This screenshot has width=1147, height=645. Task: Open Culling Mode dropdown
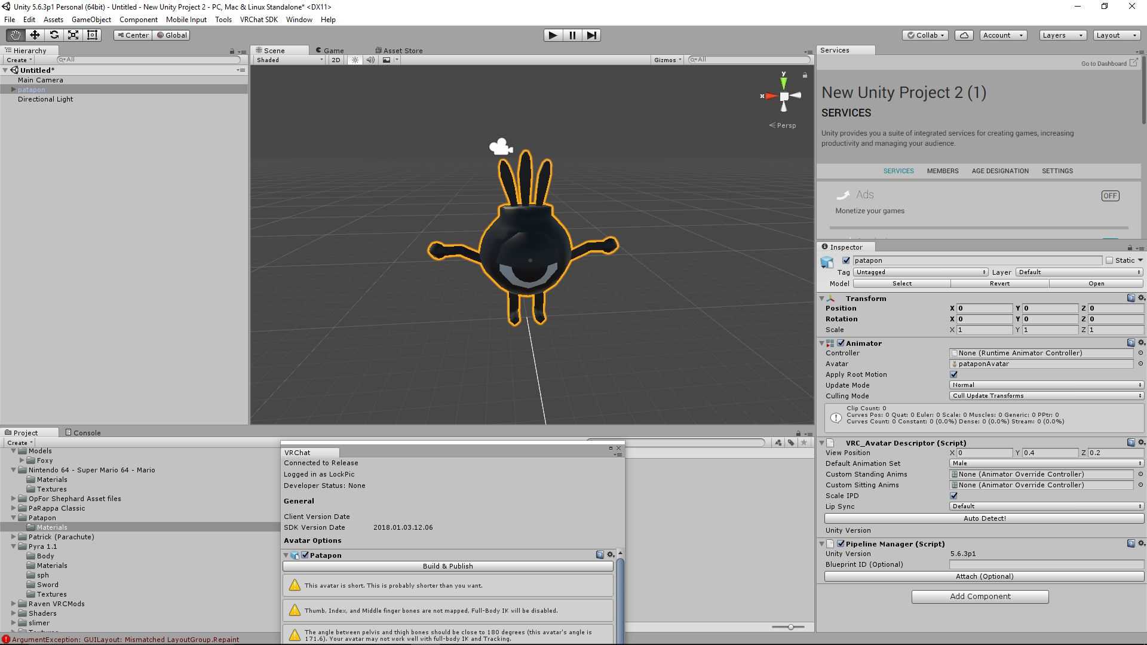click(x=1045, y=396)
